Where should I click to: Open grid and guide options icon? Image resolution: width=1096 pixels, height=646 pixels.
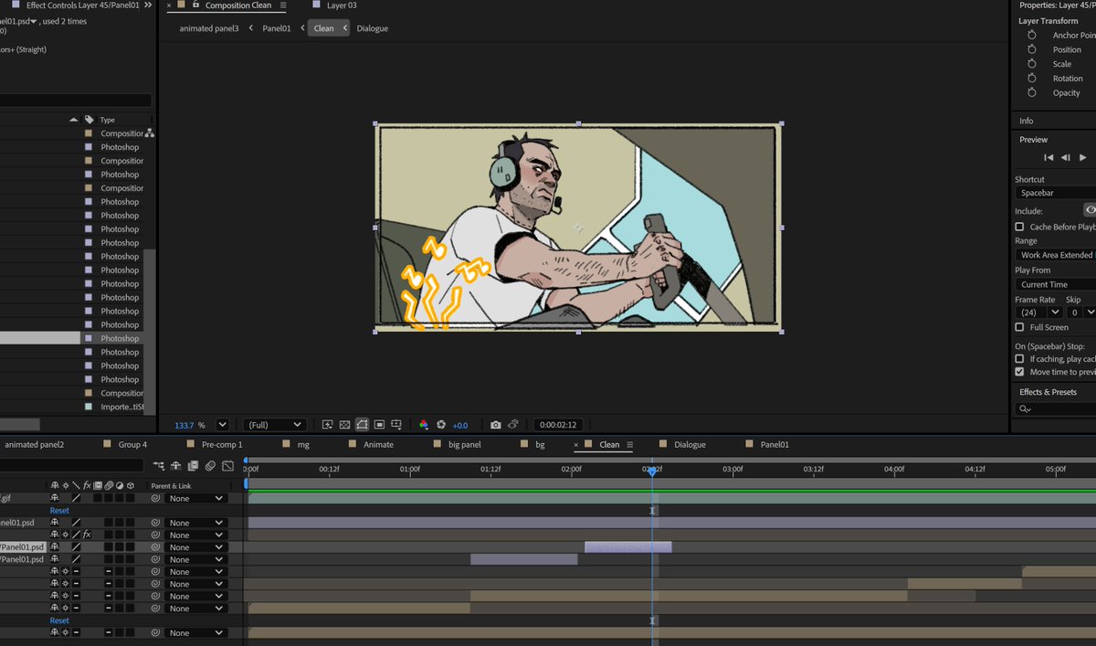[396, 425]
